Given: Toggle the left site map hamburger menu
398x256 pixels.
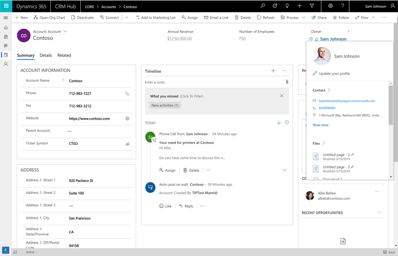Looking at the screenshot, I should [6, 18].
